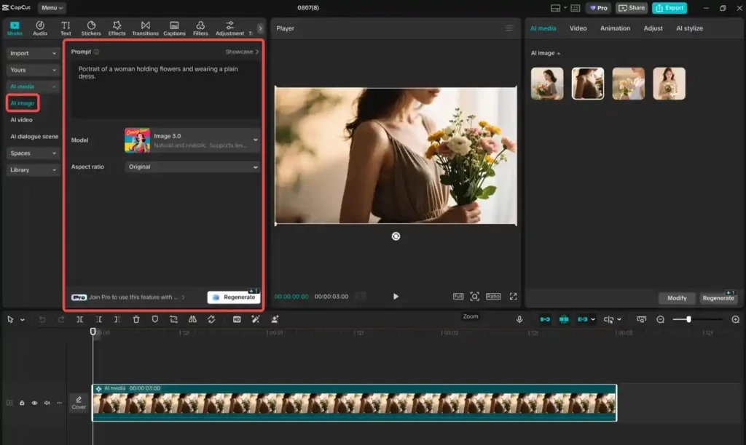The image size is (746, 445).
Task: Click the mirror flip icon in timeline toolbar
Action: coord(192,319)
